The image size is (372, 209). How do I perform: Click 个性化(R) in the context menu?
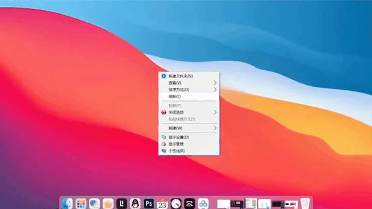coord(176,151)
